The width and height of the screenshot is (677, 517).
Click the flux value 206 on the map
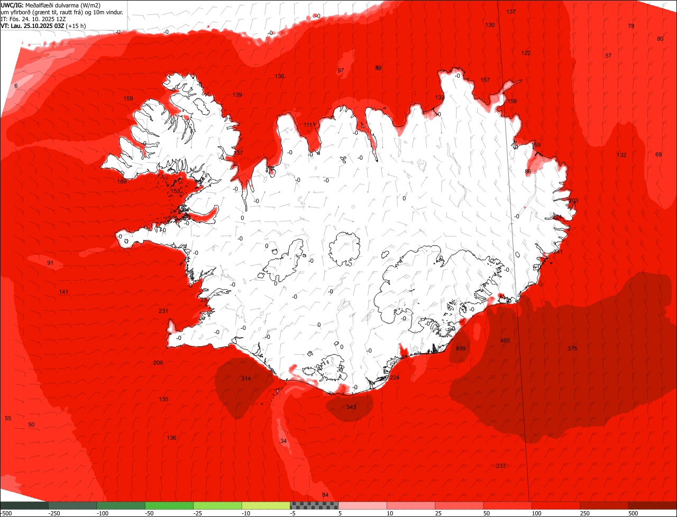pos(158,363)
